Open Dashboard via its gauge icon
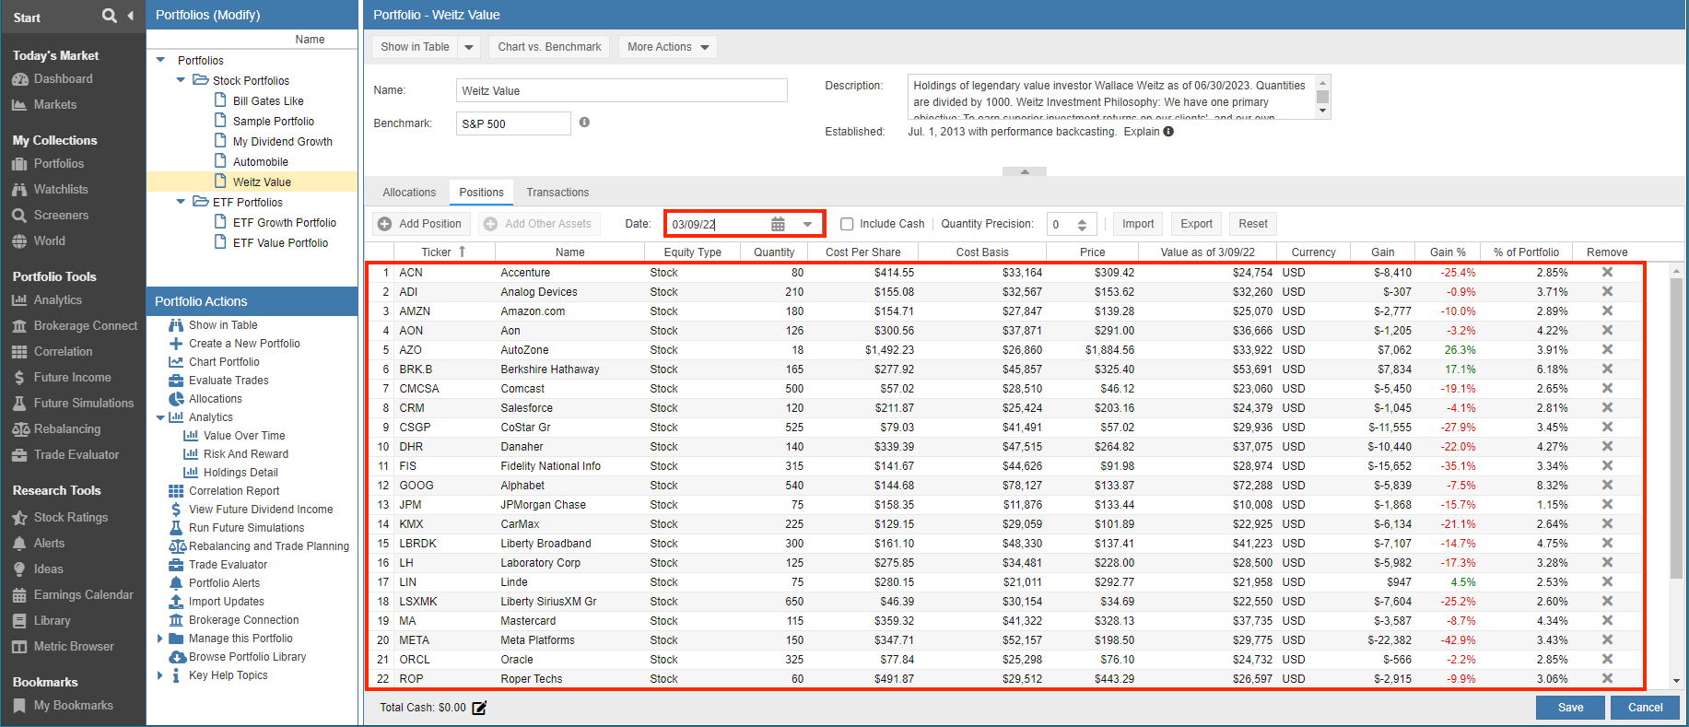This screenshot has width=1689, height=727. click(x=20, y=79)
